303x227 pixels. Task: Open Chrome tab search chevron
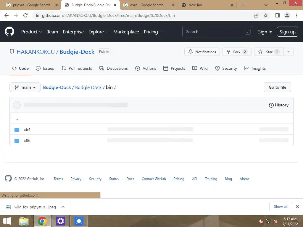[x=266, y=5]
